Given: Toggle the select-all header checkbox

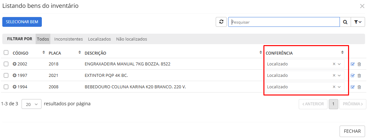Looking at the screenshot, I should (x=6, y=53).
